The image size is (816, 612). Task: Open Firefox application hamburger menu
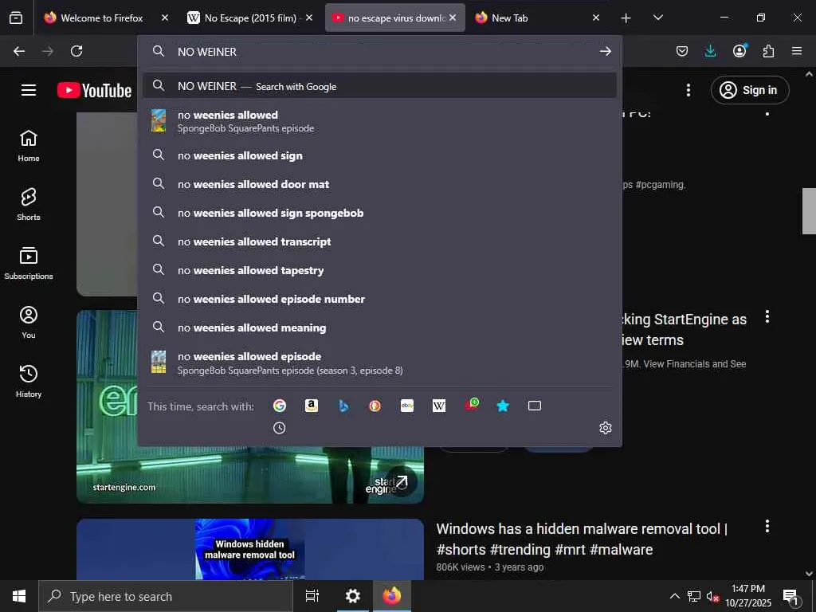(x=797, y=51)
